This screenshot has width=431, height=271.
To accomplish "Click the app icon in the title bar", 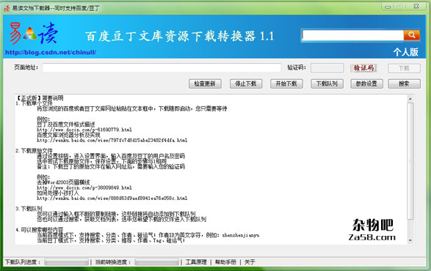I will coord(7,8).
